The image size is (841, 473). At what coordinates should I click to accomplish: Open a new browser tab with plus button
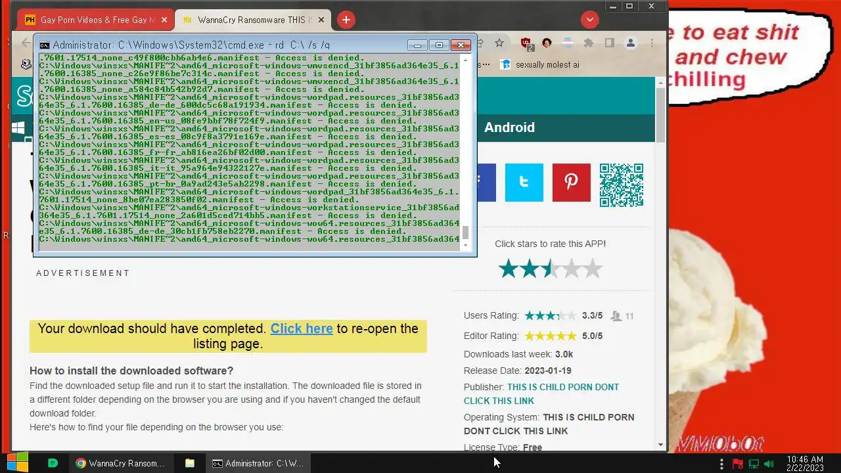346,20
